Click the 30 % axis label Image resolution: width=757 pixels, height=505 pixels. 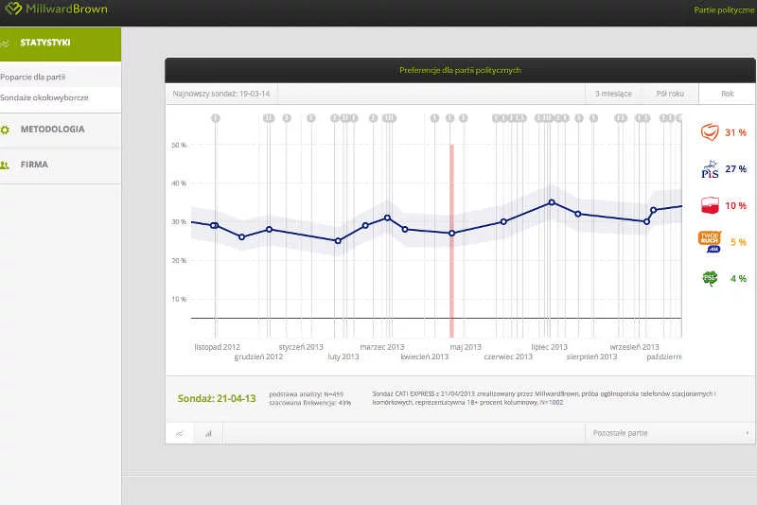pyautogui.click(x=179, y=222)
